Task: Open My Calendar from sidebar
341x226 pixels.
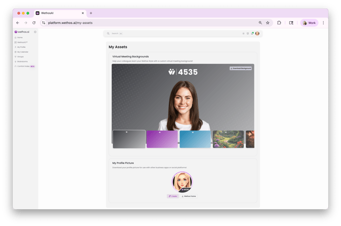Action: [x=22, y=52]
